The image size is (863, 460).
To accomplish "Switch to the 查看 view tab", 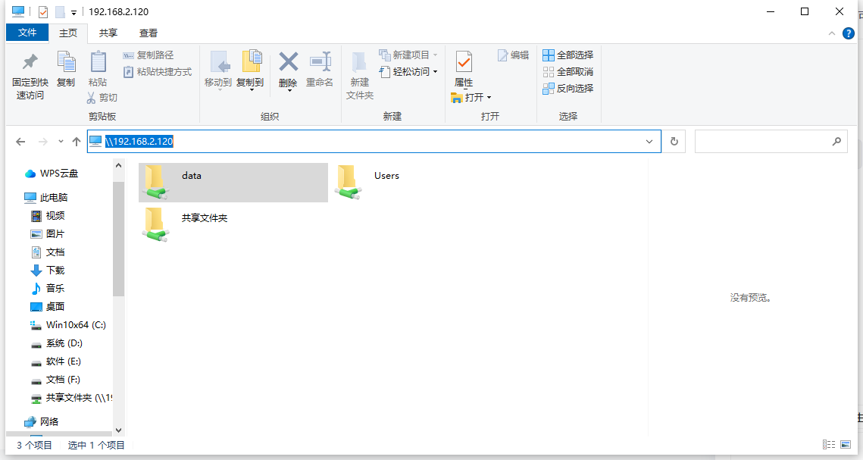I will [x=149, y=33].
